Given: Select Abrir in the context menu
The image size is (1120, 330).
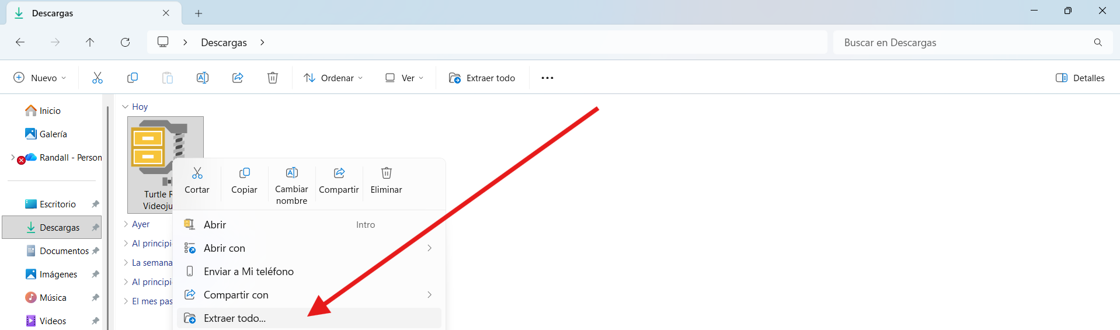Looking at the screenshot, I should (x=309, y=225).
